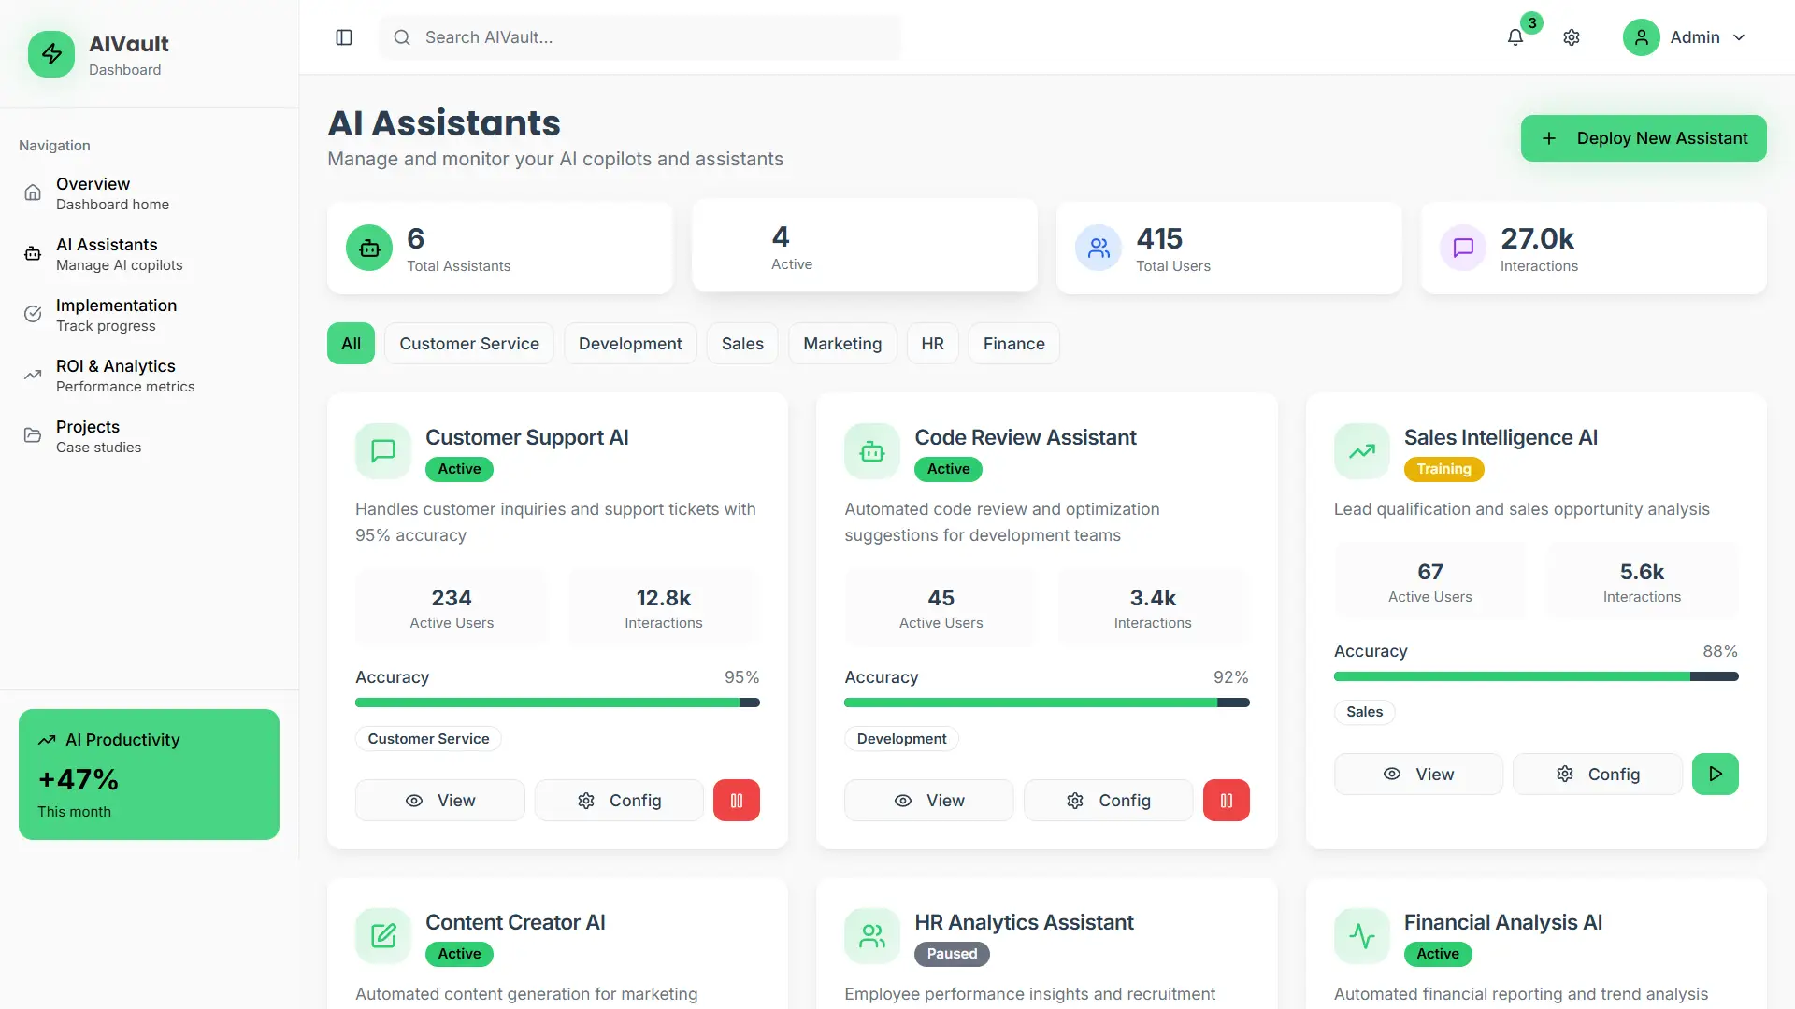
Task: Open ROI & Analytics Performance metrics
Action: (150, 376)
